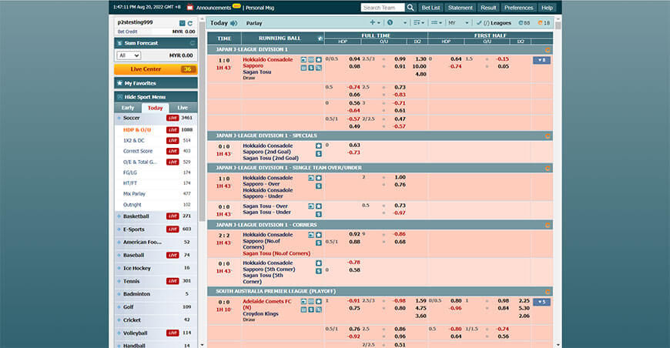Open Preferences
The image size is (670, 348).
coord(518,8)
